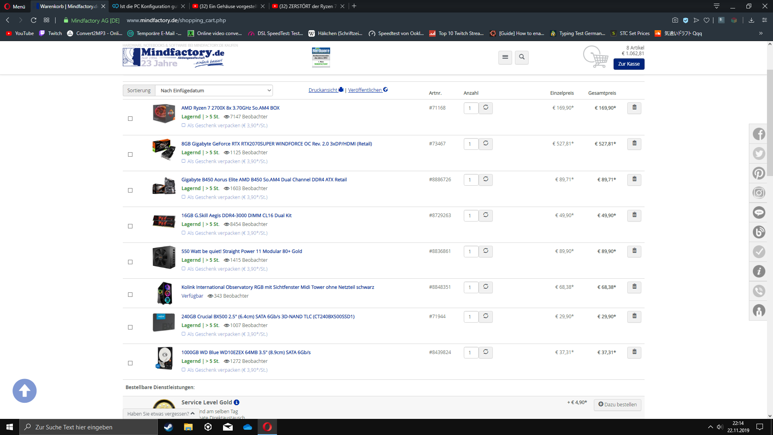
Task: Open the Facebook share icon in sidebar
Action: 759,134
